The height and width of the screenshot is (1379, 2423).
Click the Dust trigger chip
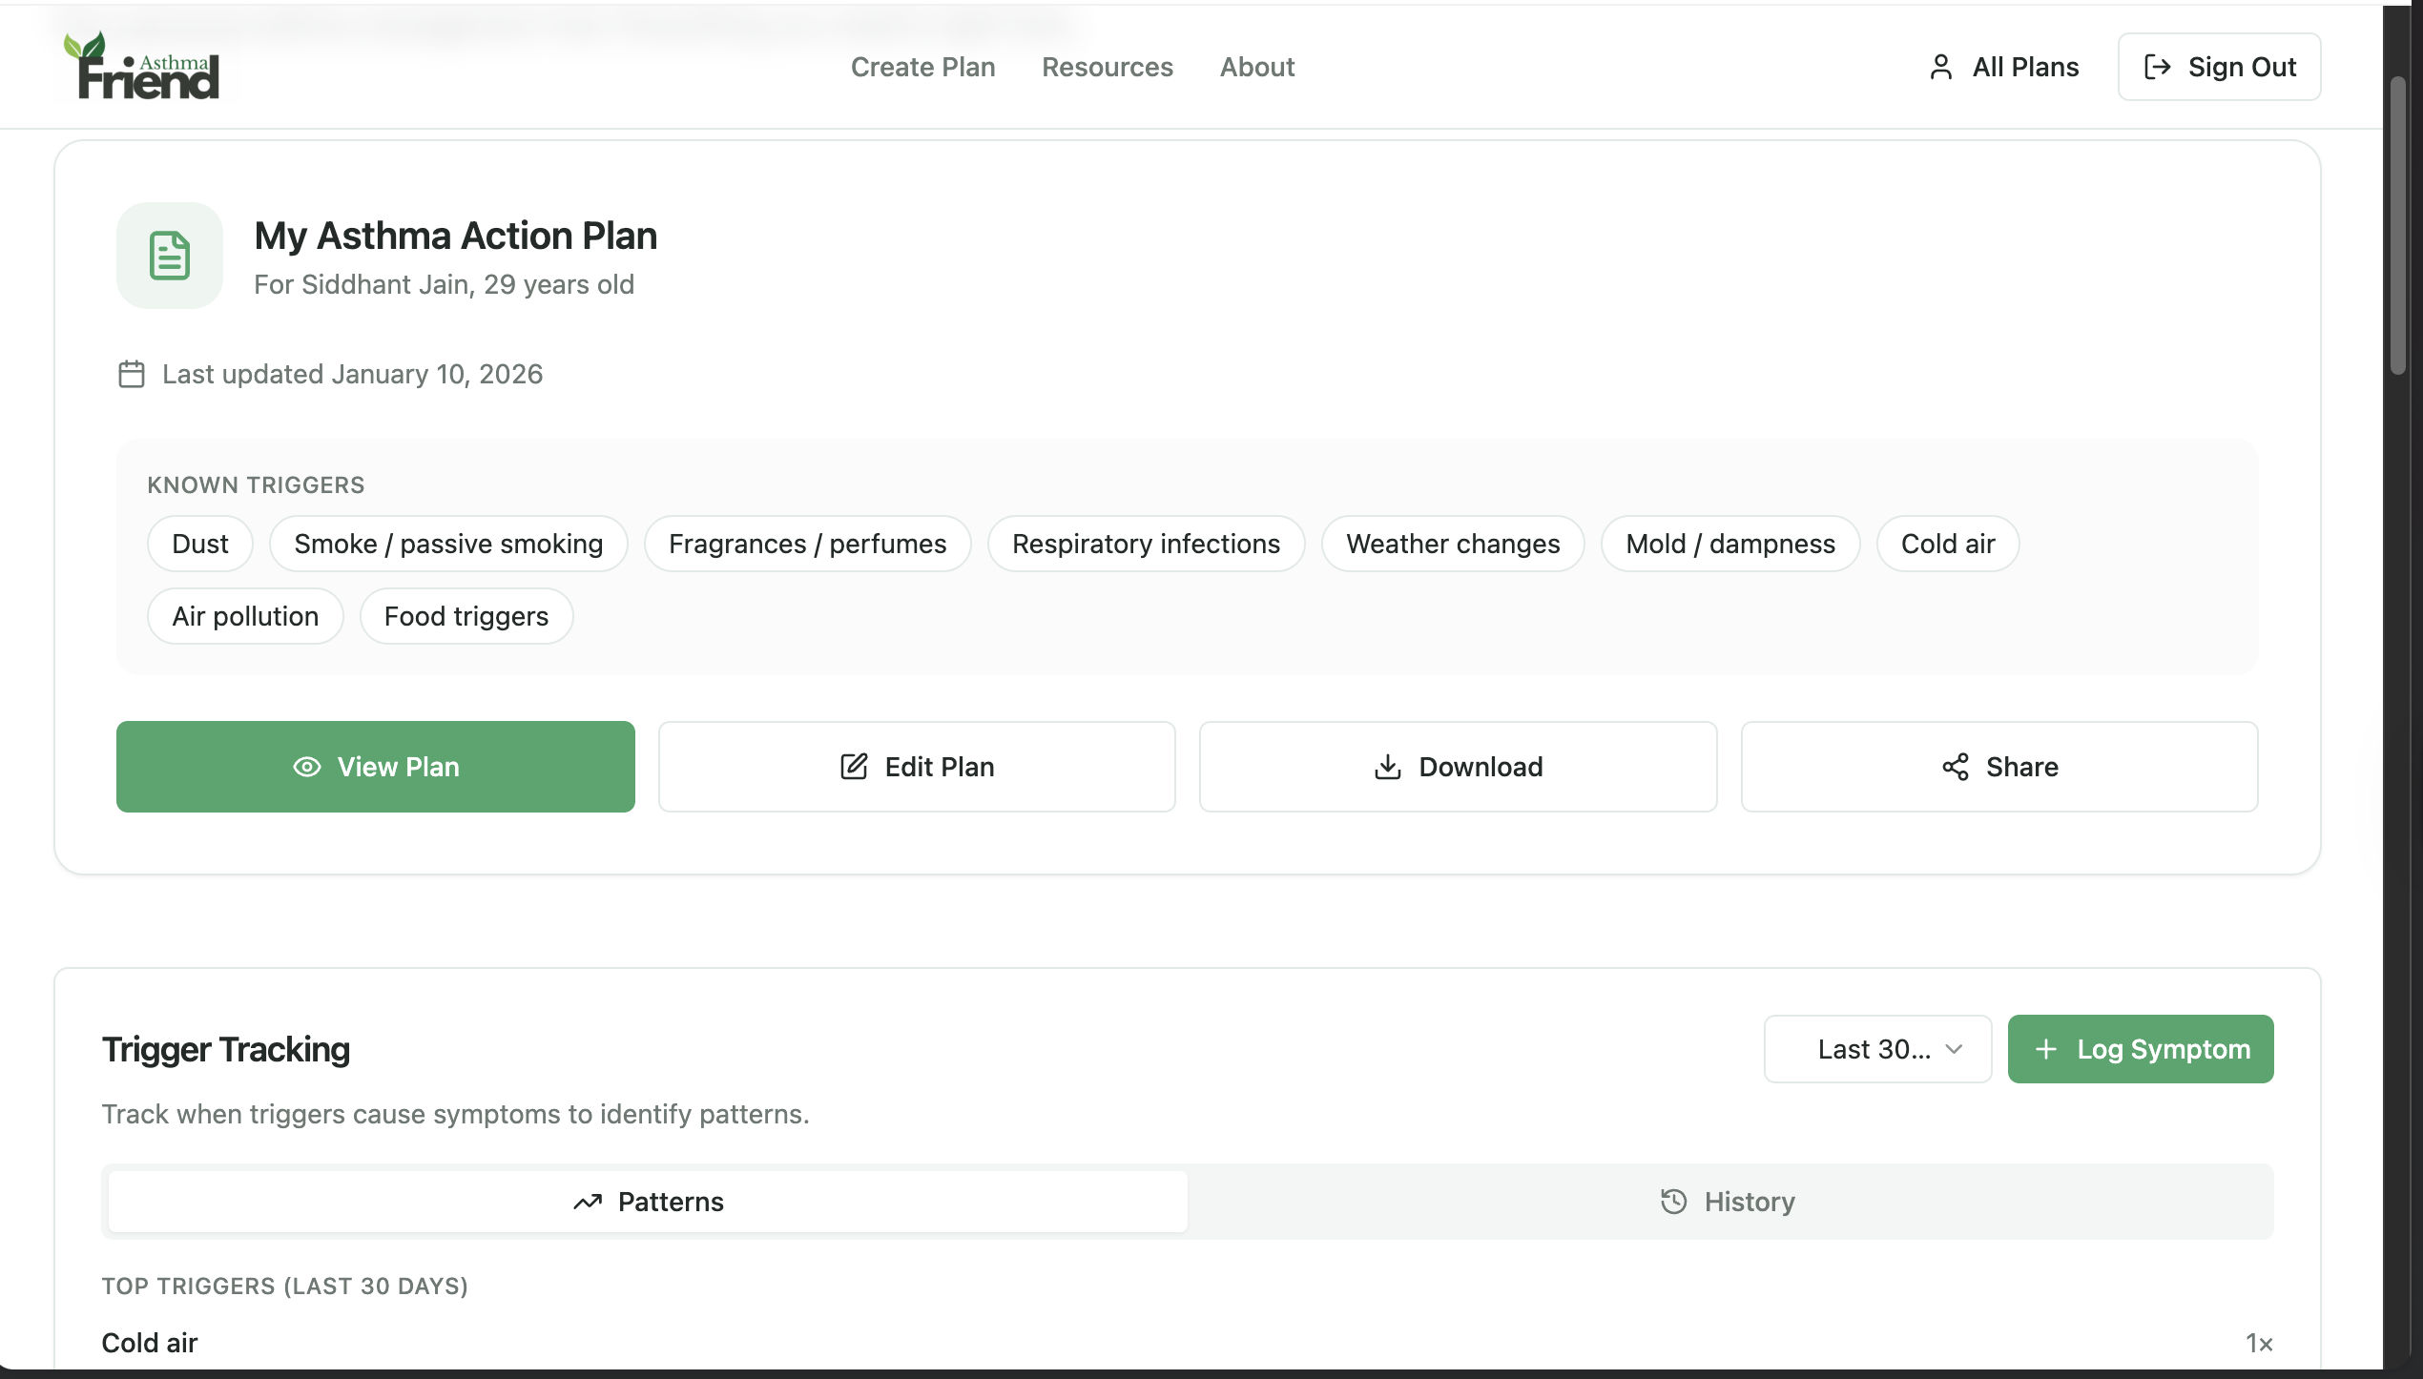click(x=200, y=544)
